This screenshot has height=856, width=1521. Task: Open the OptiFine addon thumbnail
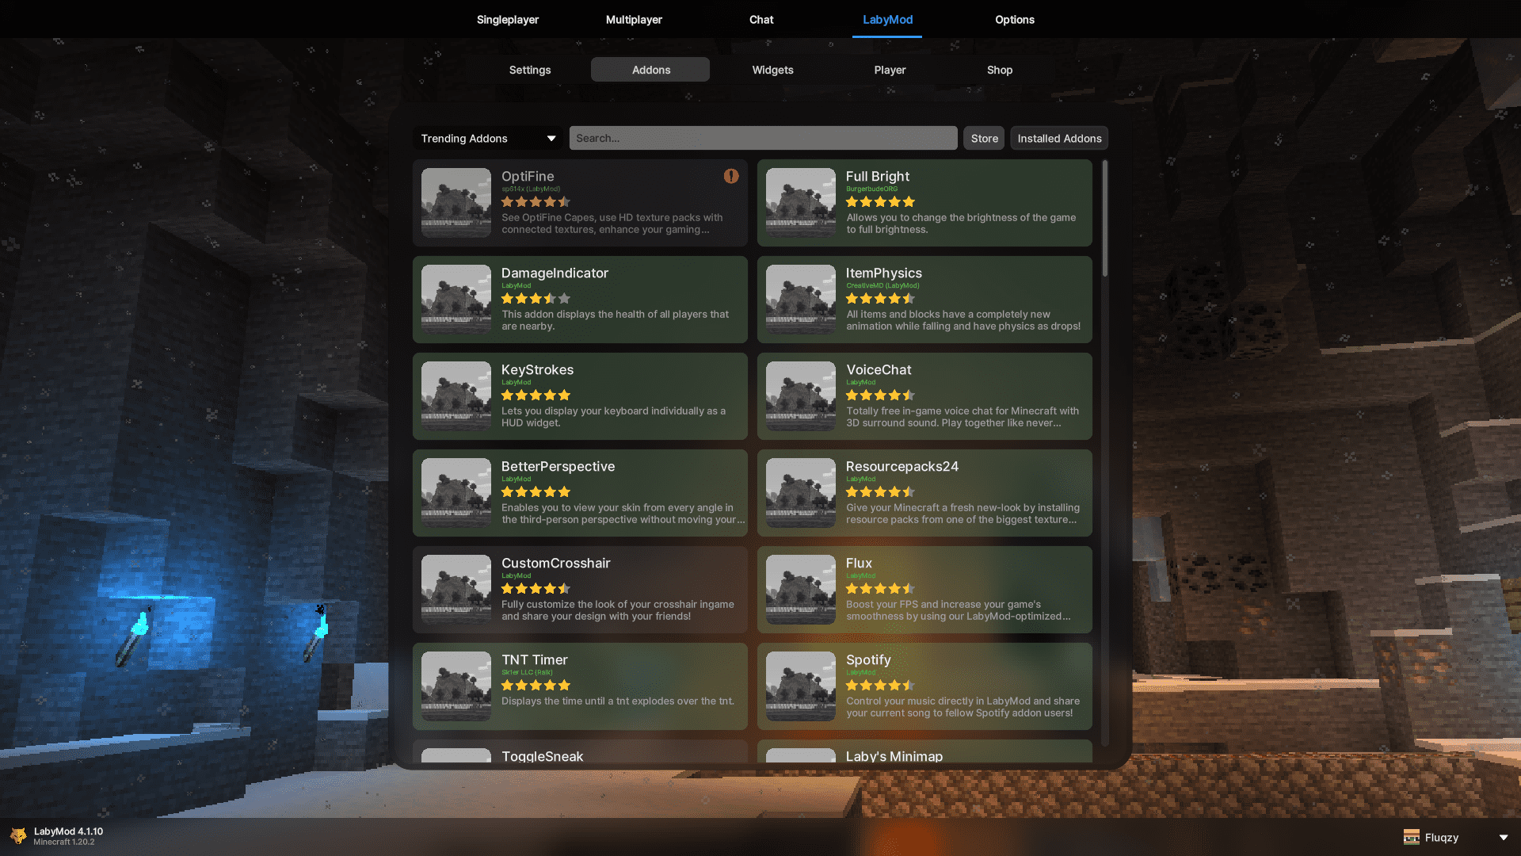(x=456, y=203)
